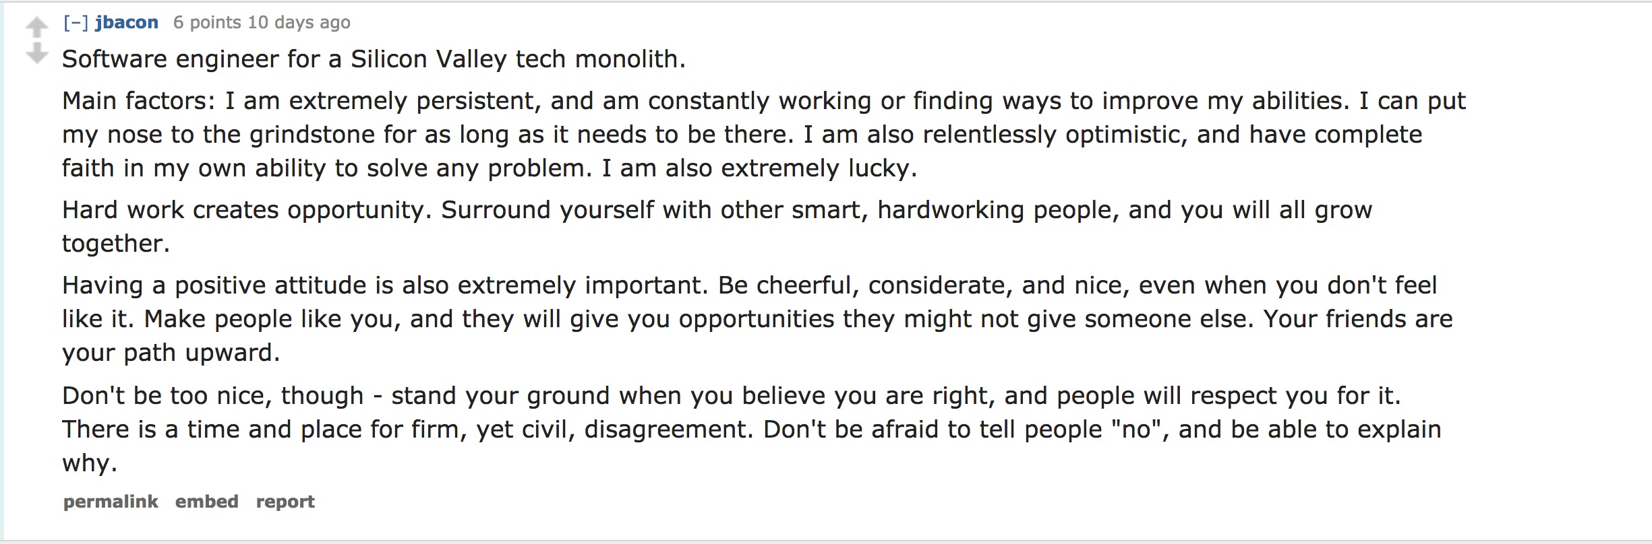
Task: Click the 'Having a positive attitude' sentence
Action: coord(385,285)
